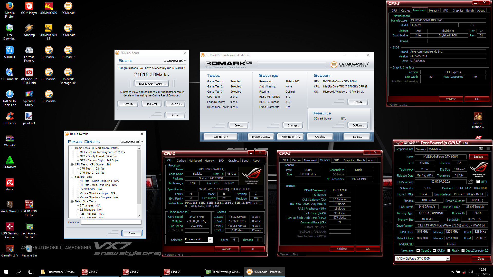Open ACDSee Pro 10 desktop shortcut
This screenshot has height=277, width=493.
(29, 76)
